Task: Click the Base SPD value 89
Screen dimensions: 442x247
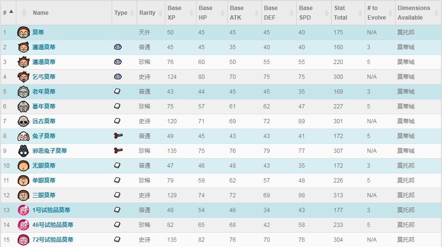Action: pyautogui.click(x=302, y=121)
